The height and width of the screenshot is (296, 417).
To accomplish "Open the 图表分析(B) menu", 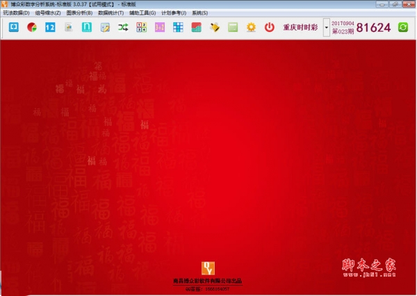I will (x=79, y=13).
